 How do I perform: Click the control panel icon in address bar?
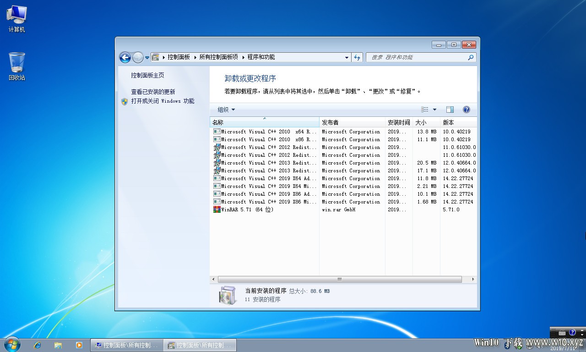pos(156,57)
